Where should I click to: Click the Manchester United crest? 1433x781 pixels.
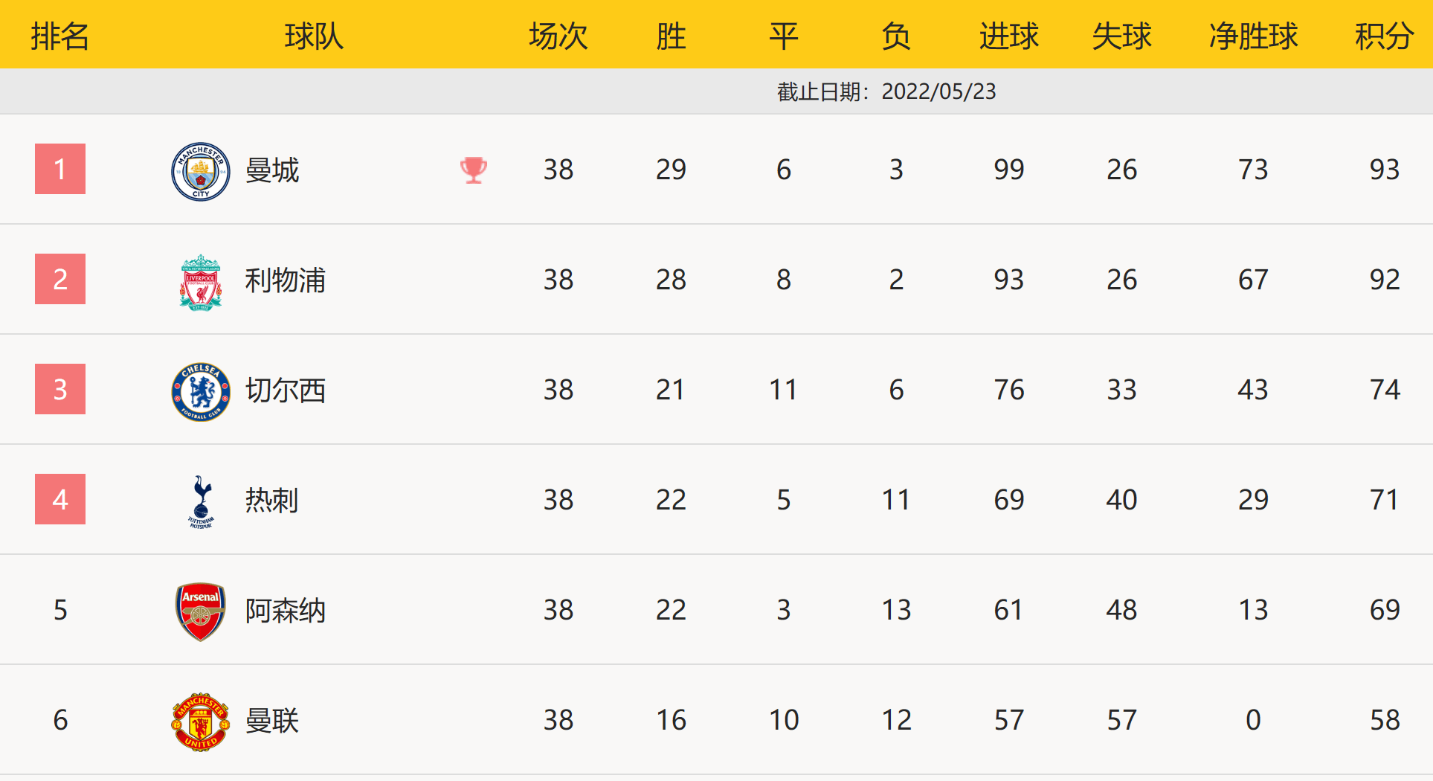coord(200,721)
